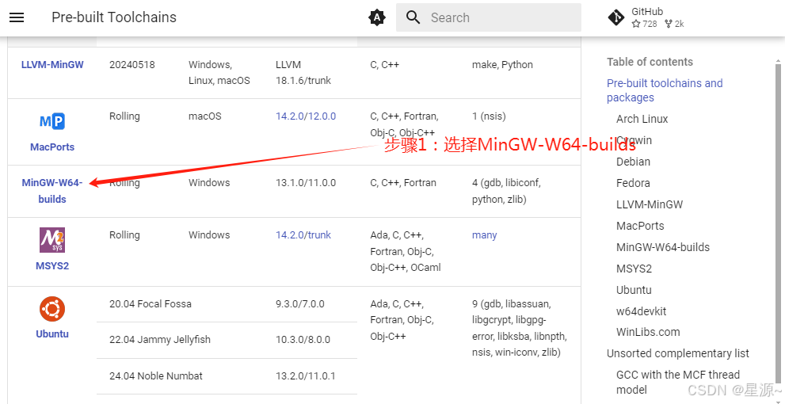
Task: Open the MinGW-W64-builds link in table
Action: (x=52, y=191)
